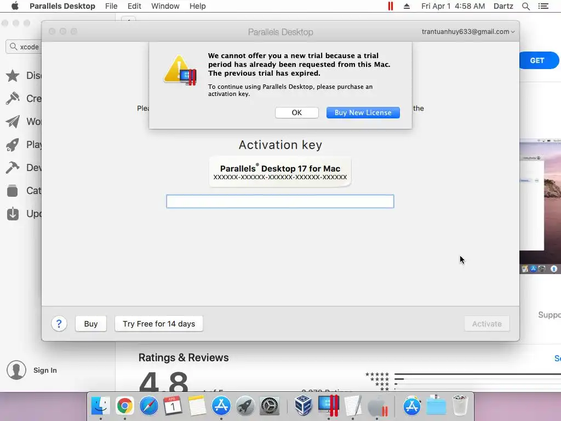Open the File menu

coord(111,6)
